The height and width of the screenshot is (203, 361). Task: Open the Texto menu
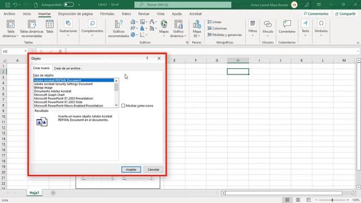[305, 28]
